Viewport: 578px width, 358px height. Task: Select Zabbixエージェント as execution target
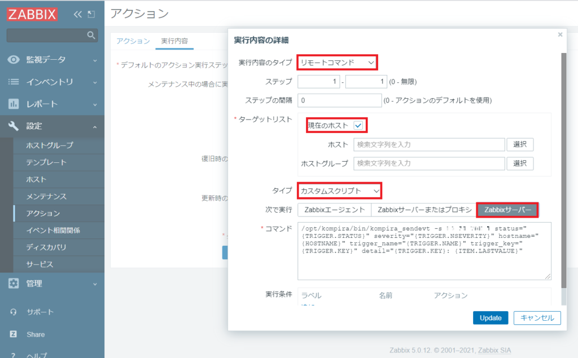334,210
